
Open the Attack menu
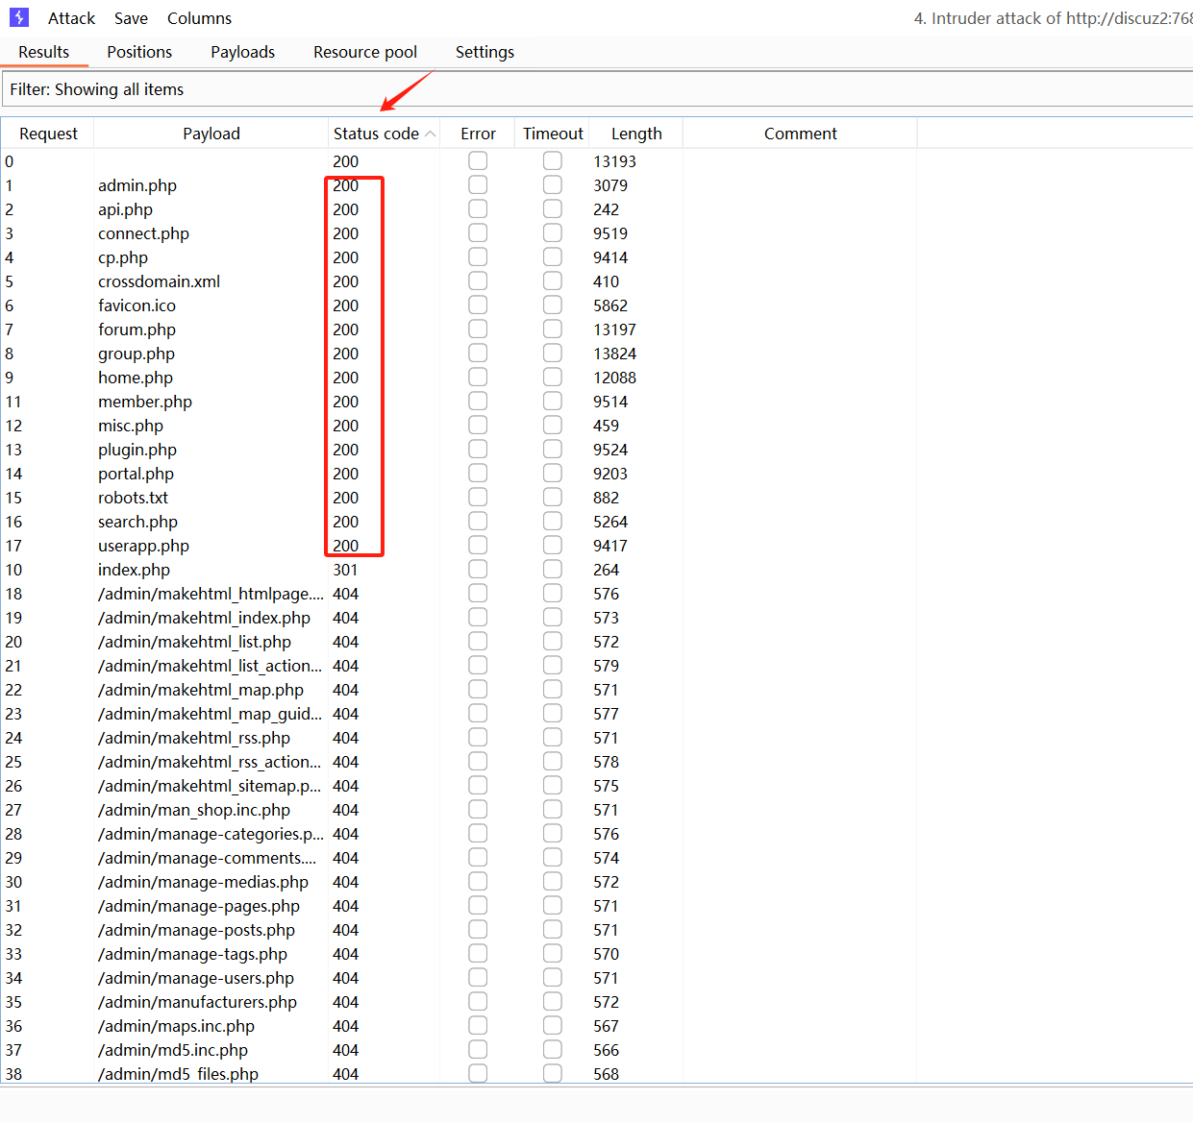point(71,18)
